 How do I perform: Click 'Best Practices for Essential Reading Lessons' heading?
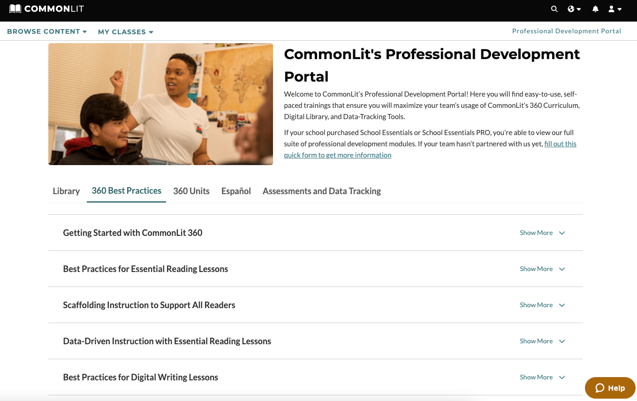pos(145,269)
